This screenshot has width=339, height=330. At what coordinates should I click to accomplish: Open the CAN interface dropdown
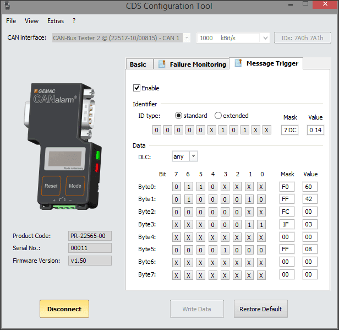point(186,38)
